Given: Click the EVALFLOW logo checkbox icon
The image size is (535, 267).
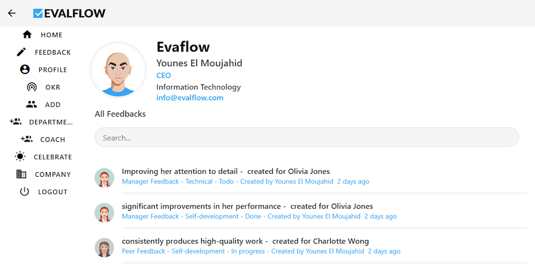Looking at the screenshot, I should click(x=38, y=14).
